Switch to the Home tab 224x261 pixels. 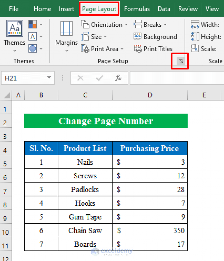tap(42, 9)
